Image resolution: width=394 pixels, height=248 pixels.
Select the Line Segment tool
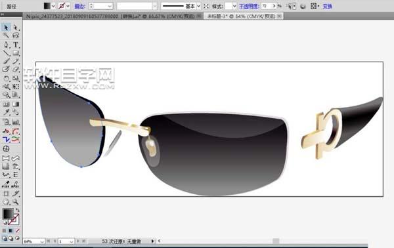(6, 53)
